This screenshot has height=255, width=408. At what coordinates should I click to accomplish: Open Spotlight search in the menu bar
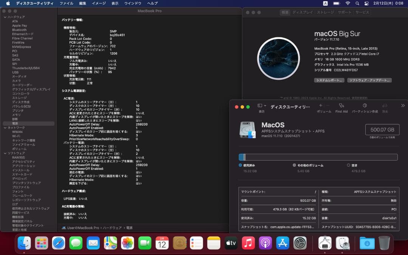point(357,3)
